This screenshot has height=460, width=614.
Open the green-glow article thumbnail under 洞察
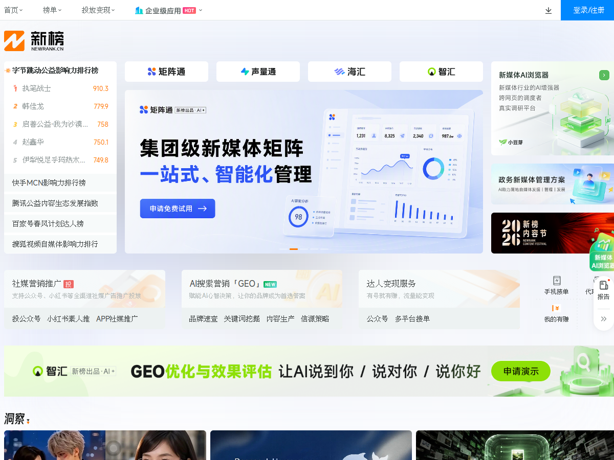click(515, 445)
